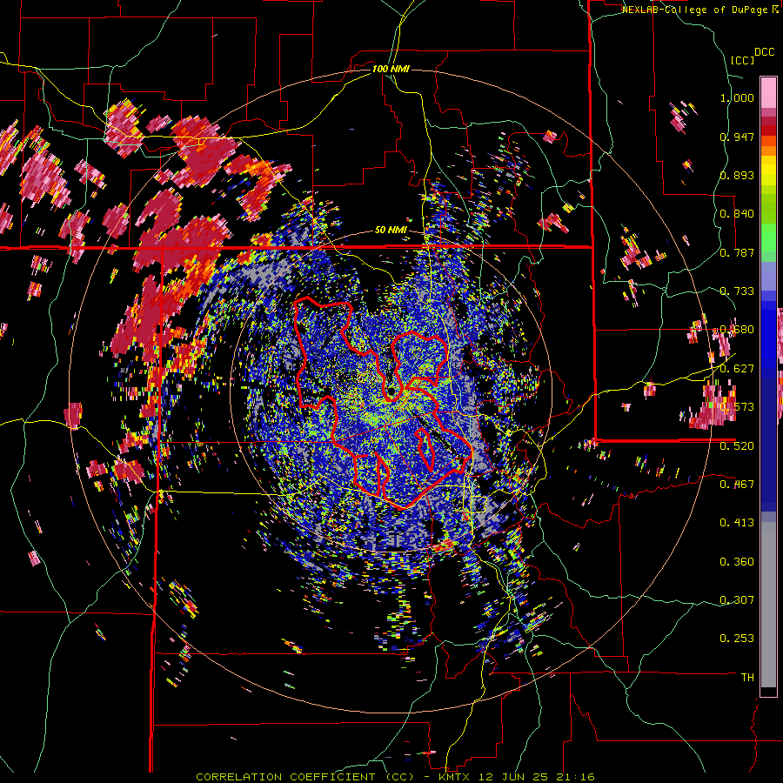Click the 0.307 value on the color scale
This screenshot has width=783, height=783.
737,600
